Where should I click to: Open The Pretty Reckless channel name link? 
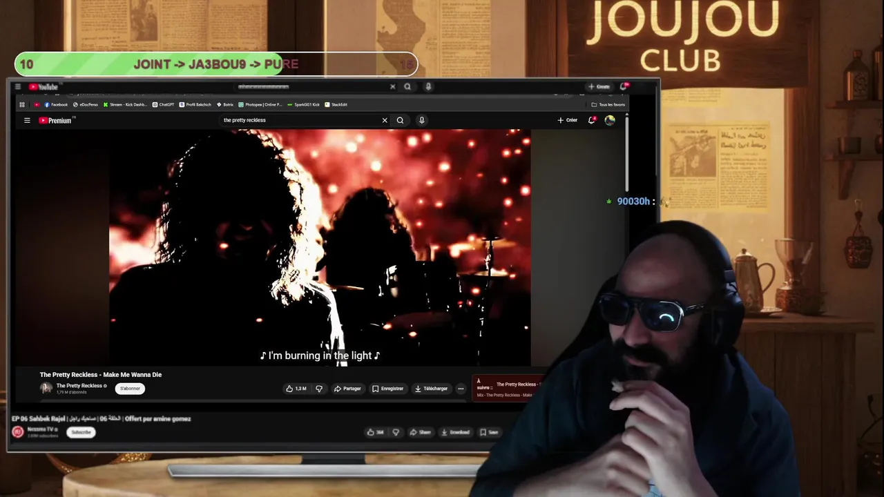tap(79, 386)
